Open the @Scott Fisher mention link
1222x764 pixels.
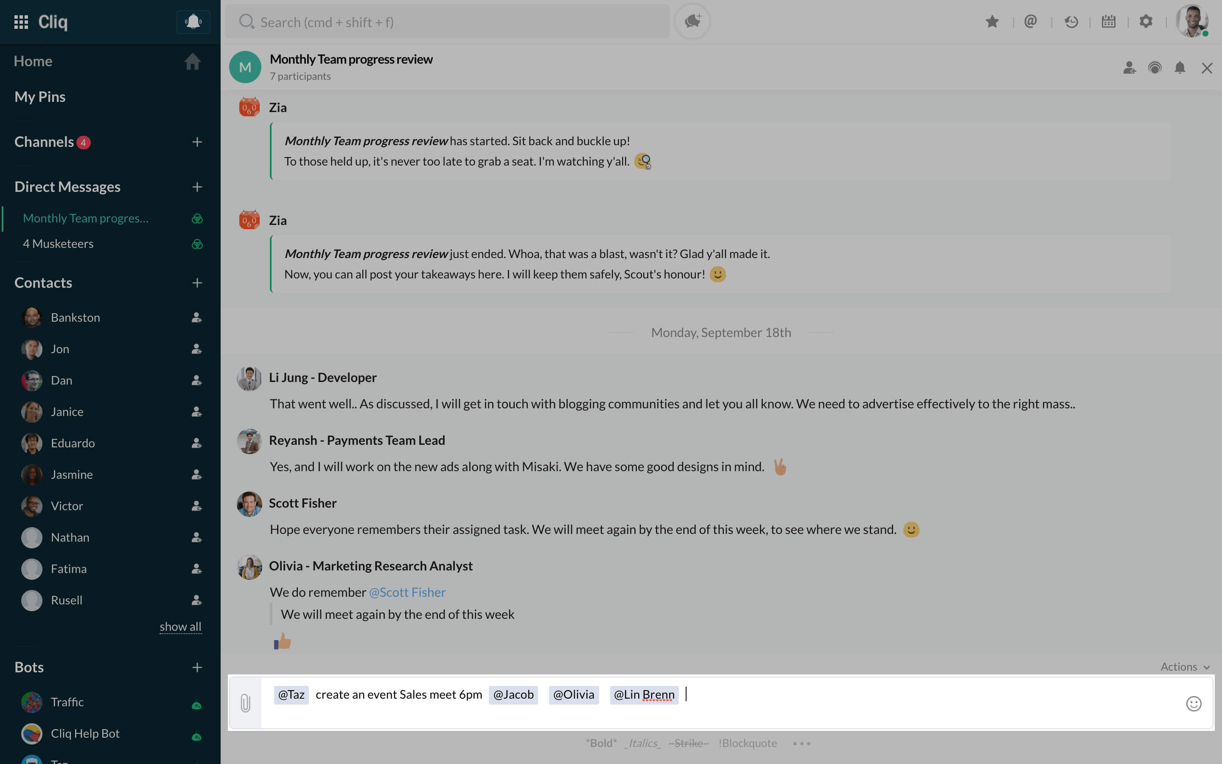point(407,592)
